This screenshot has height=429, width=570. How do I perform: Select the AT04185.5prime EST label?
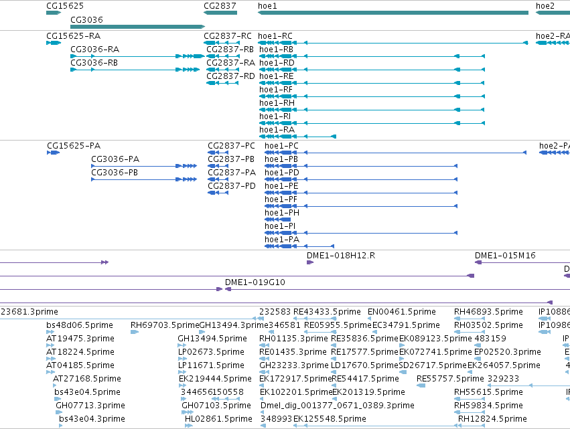click(x=80, y=365)
